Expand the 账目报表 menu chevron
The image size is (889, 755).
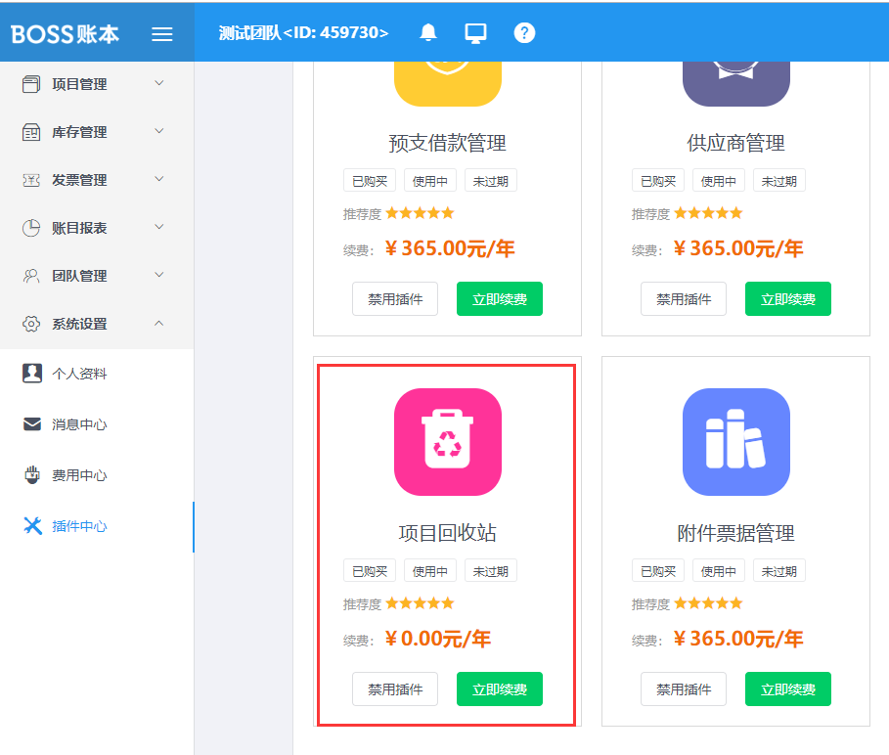(x=159, y=227)
